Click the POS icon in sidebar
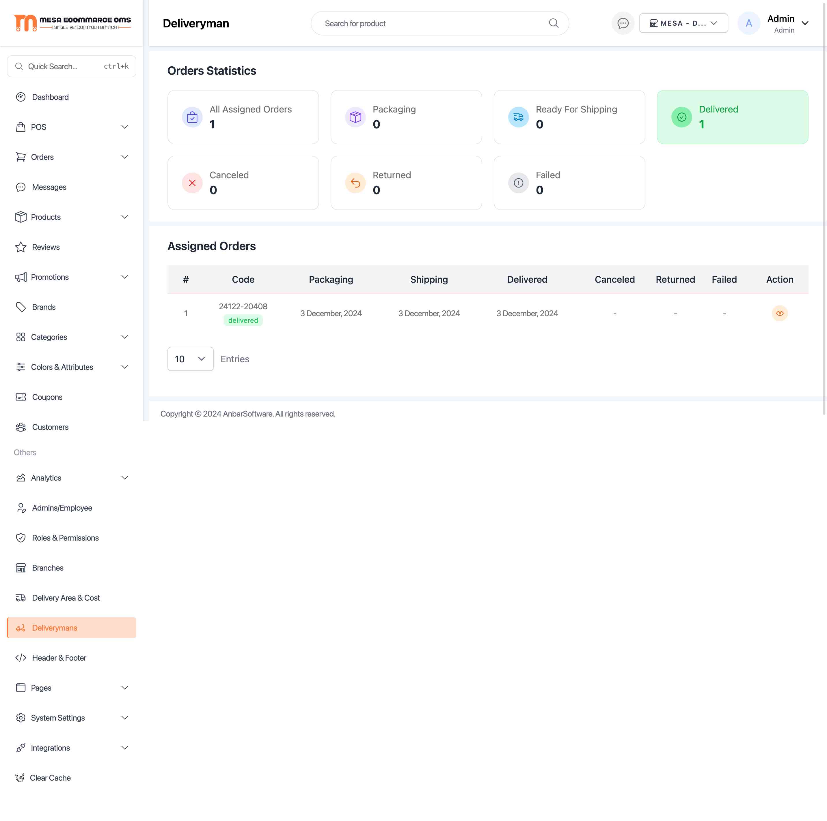Screen dimensions: 827x821 click(x=20, y=127)
